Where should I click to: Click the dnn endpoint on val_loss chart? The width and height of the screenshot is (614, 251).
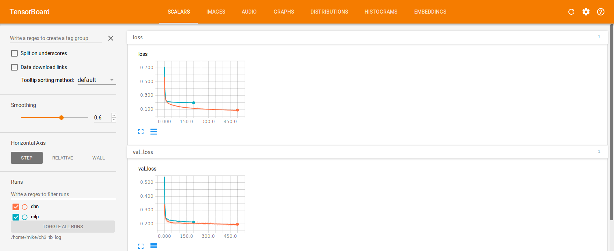237,224
